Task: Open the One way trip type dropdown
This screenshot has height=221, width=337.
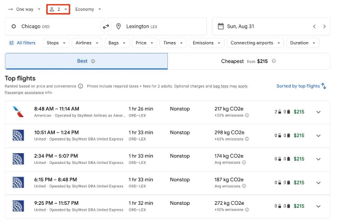Action: [24, 10]
